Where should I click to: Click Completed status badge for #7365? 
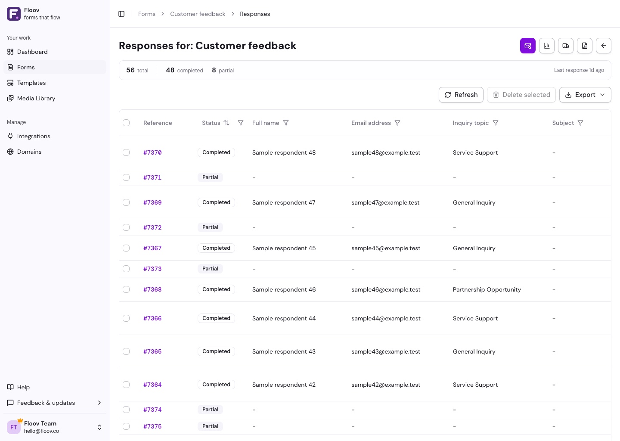click(216, 351)
